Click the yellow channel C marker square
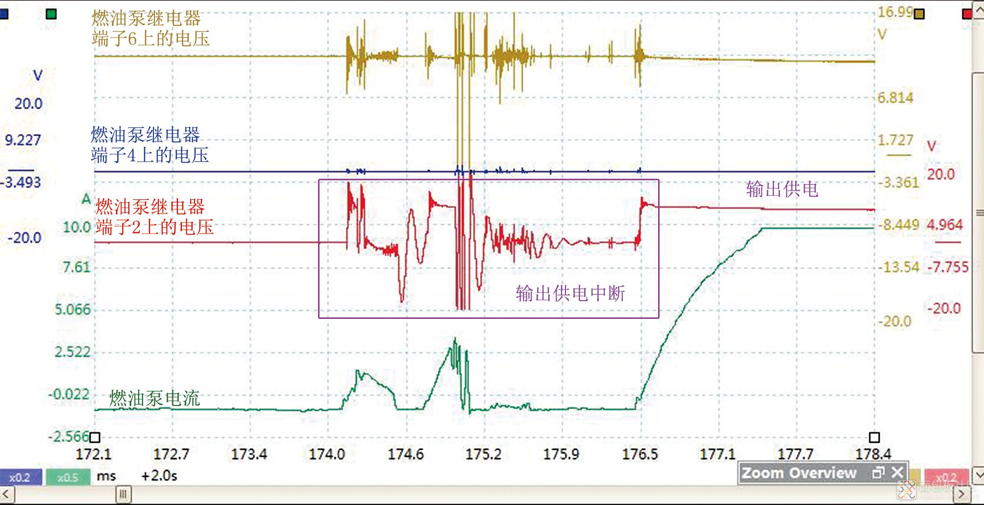The width and height of the screenshot is (984, 505). pos(919,14)
